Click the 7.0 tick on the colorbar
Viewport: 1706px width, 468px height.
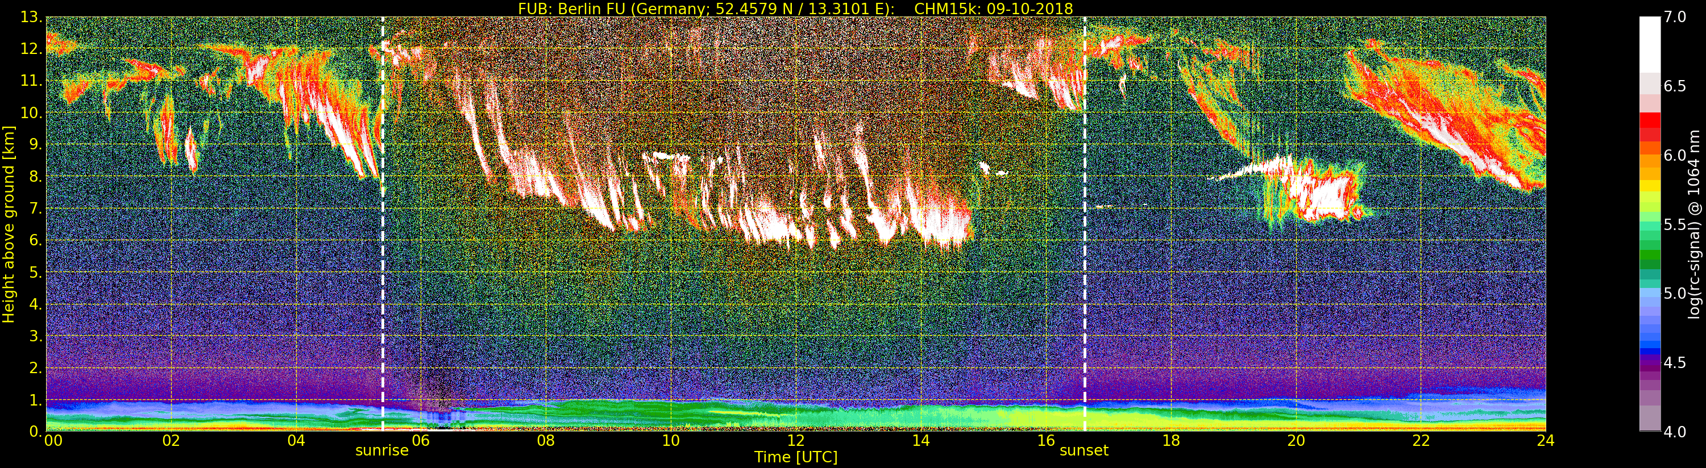1675,17
